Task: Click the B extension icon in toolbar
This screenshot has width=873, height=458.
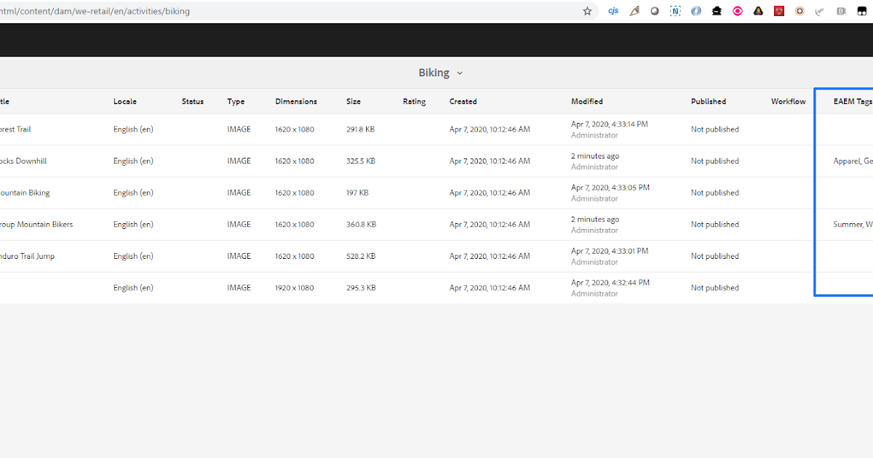Action: pos(841,11)
